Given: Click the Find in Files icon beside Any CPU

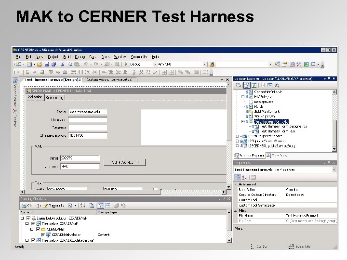Looking at the screenshot, I should point(212,65).
